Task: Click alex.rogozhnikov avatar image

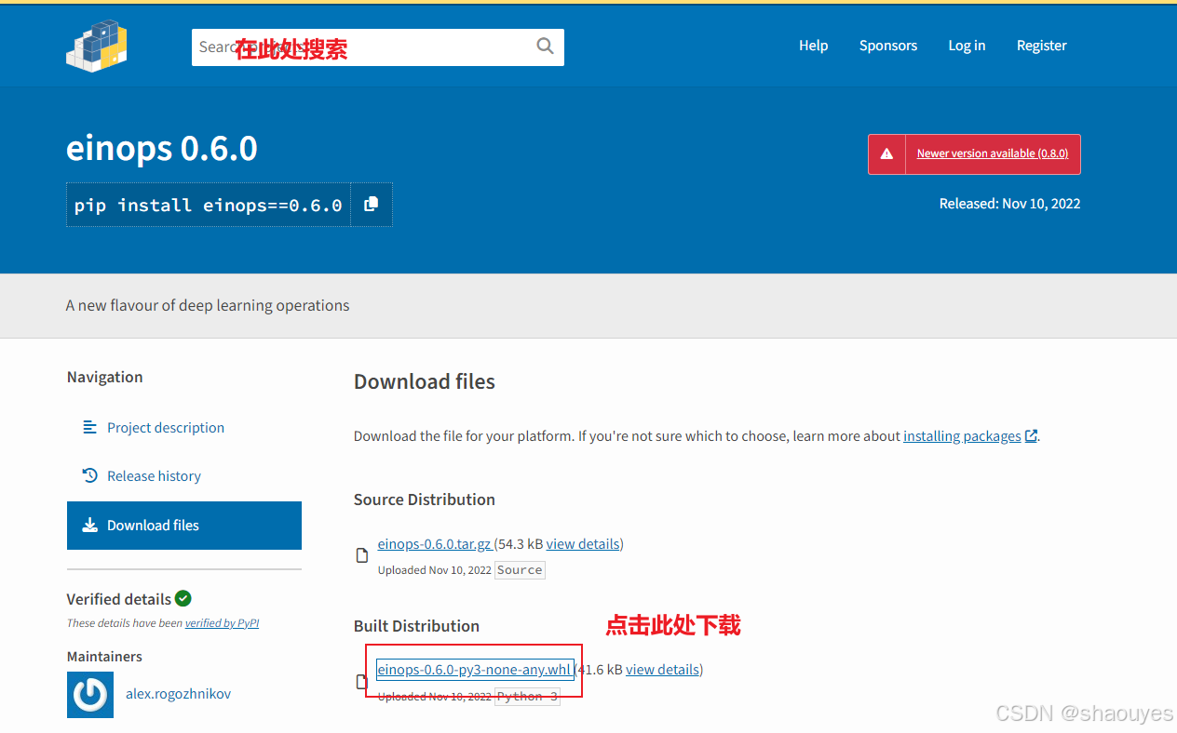Action: (90, 695)
